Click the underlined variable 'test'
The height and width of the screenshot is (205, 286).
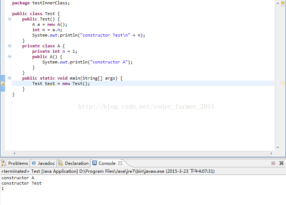click(x=50, y=84)
